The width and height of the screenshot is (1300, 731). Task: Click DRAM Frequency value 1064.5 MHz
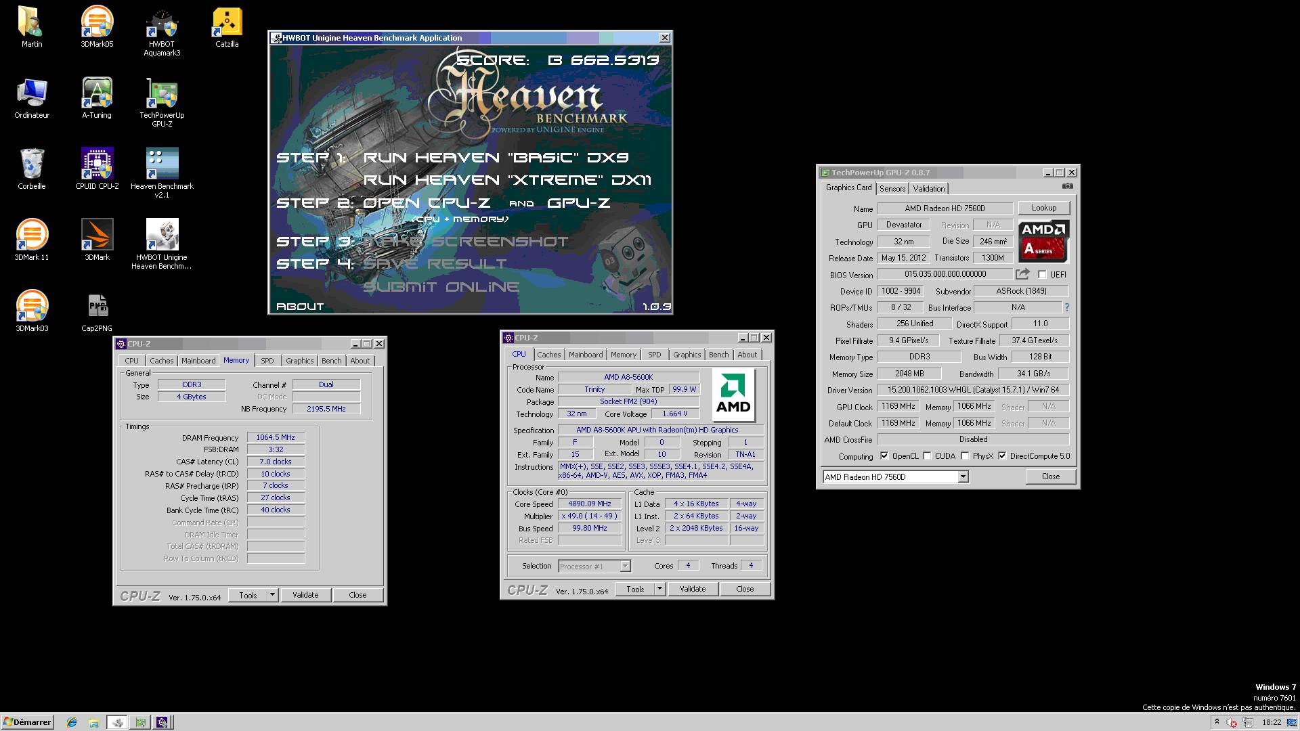point(276,438)
